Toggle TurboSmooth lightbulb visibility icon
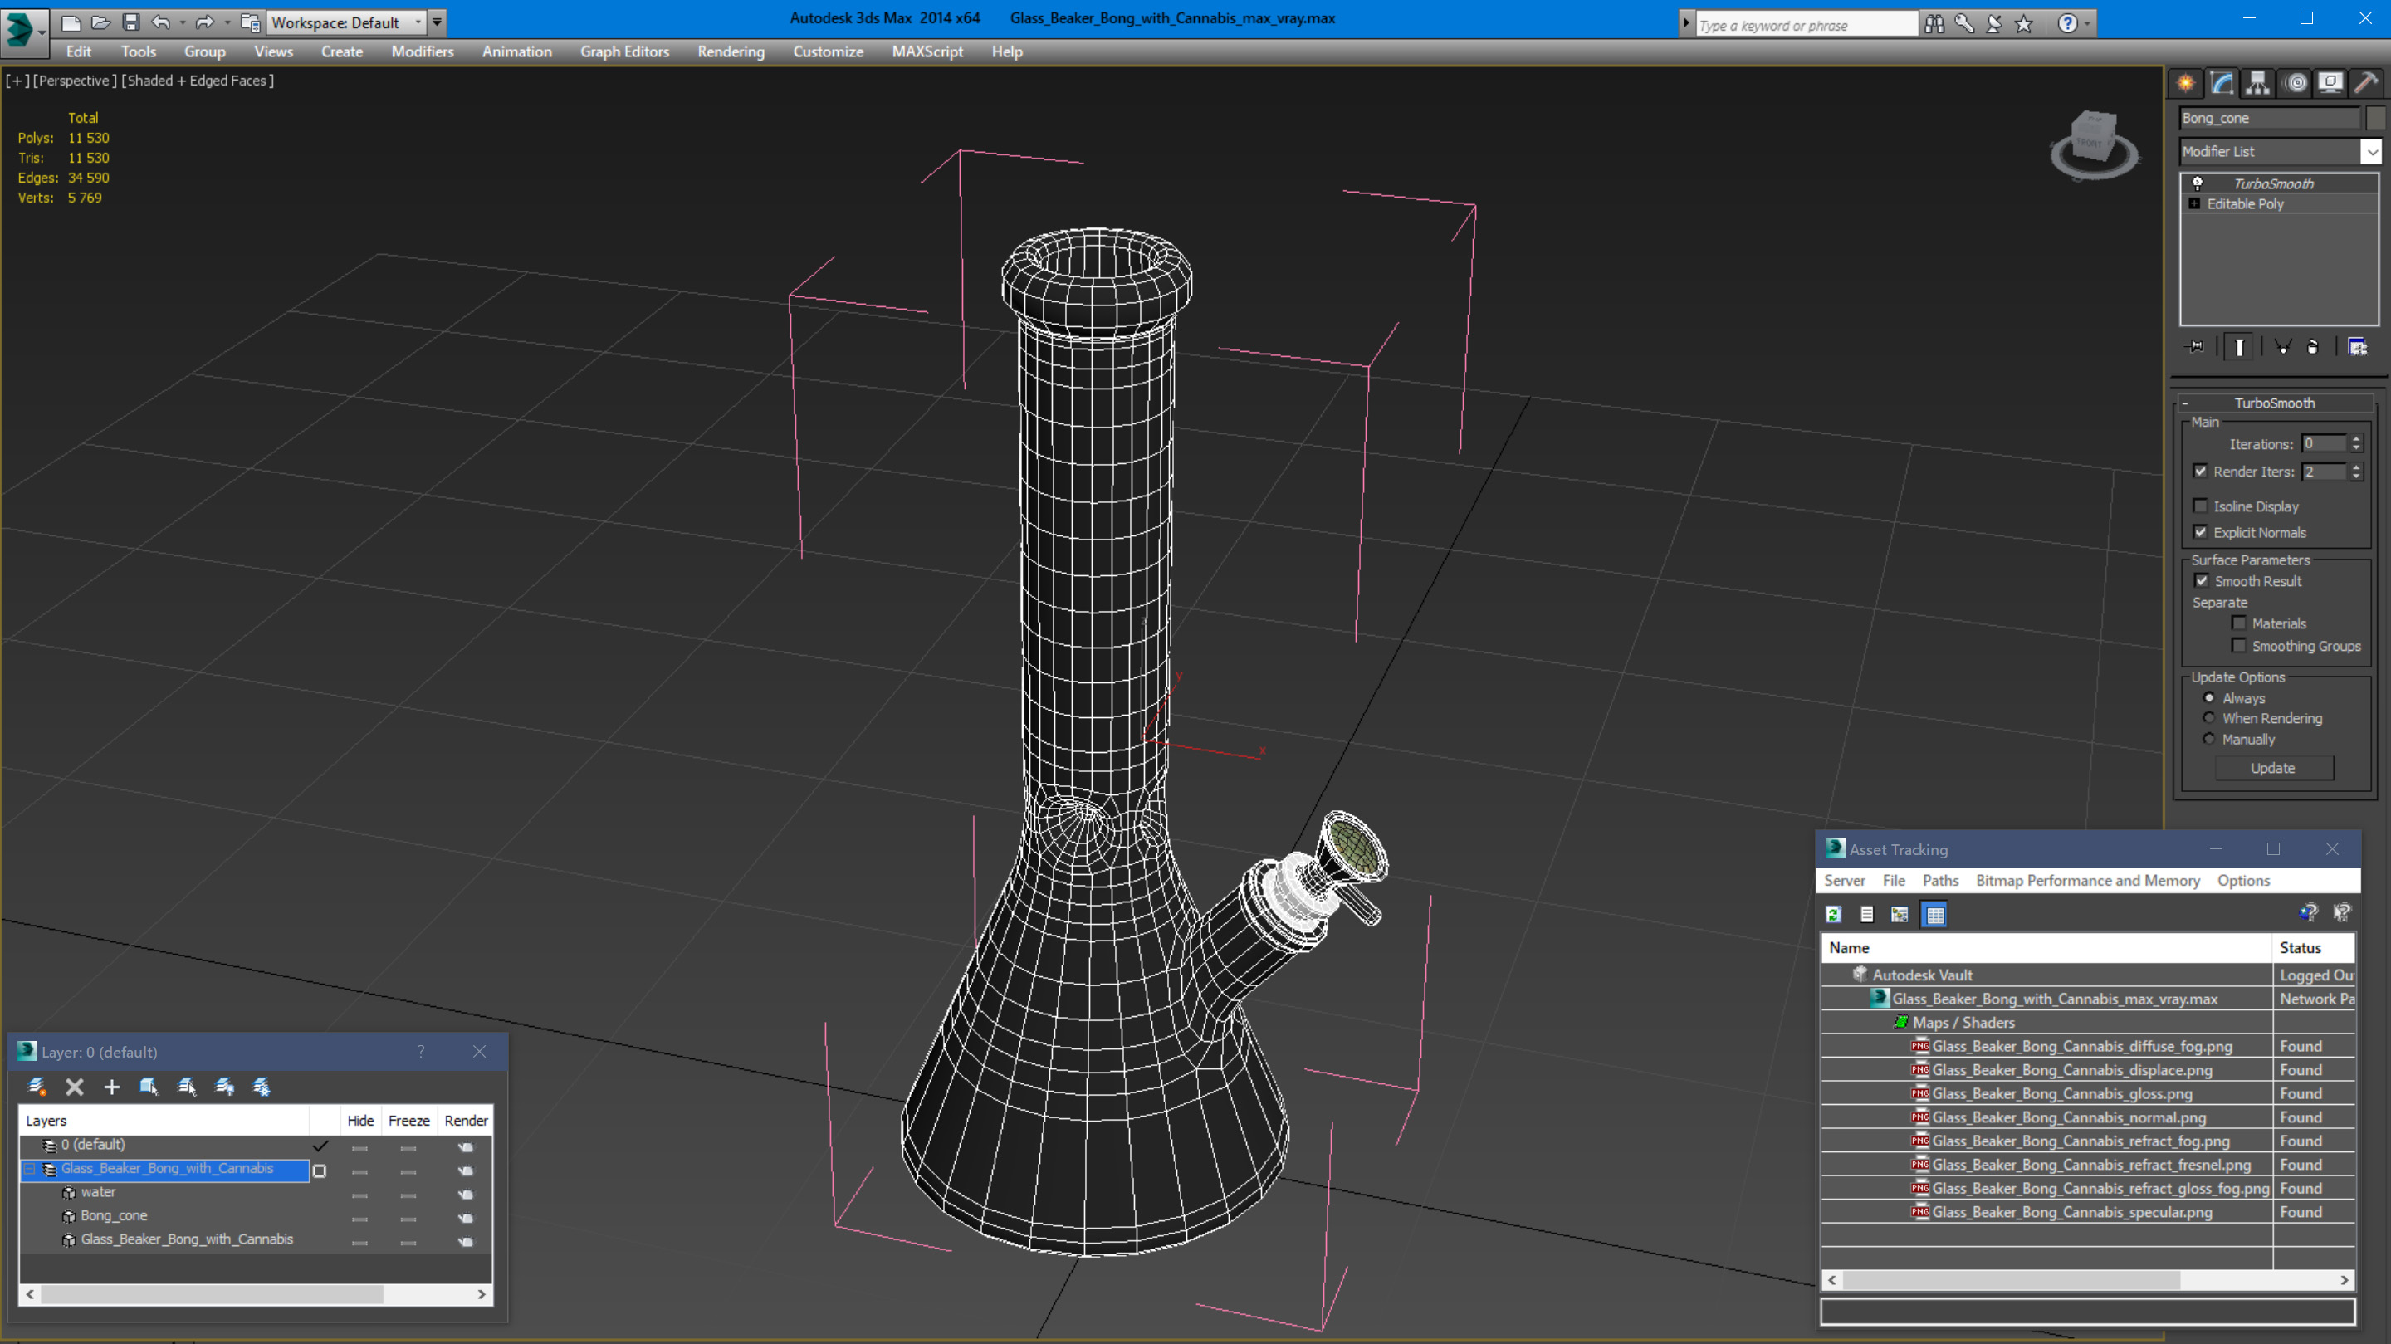This screenshot has height=1344, width=2391. coord(2197,183)
